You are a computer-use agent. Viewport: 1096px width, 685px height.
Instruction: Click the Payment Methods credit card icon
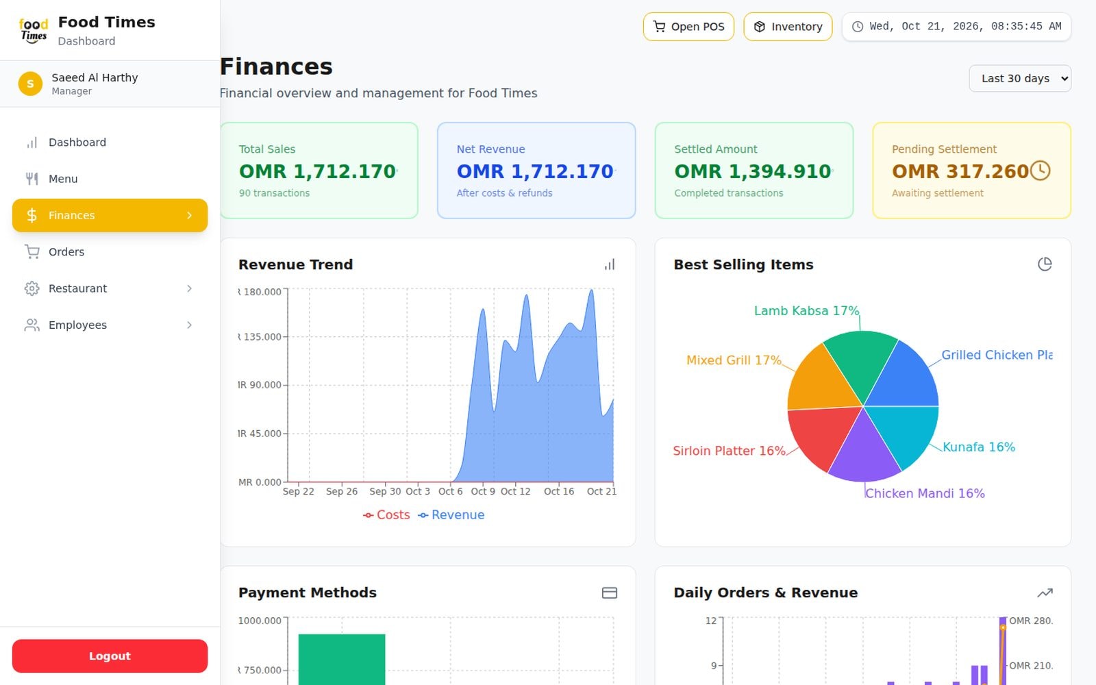610,593
